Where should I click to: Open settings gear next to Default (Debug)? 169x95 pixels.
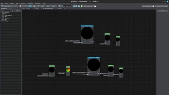tap(95, 6)
